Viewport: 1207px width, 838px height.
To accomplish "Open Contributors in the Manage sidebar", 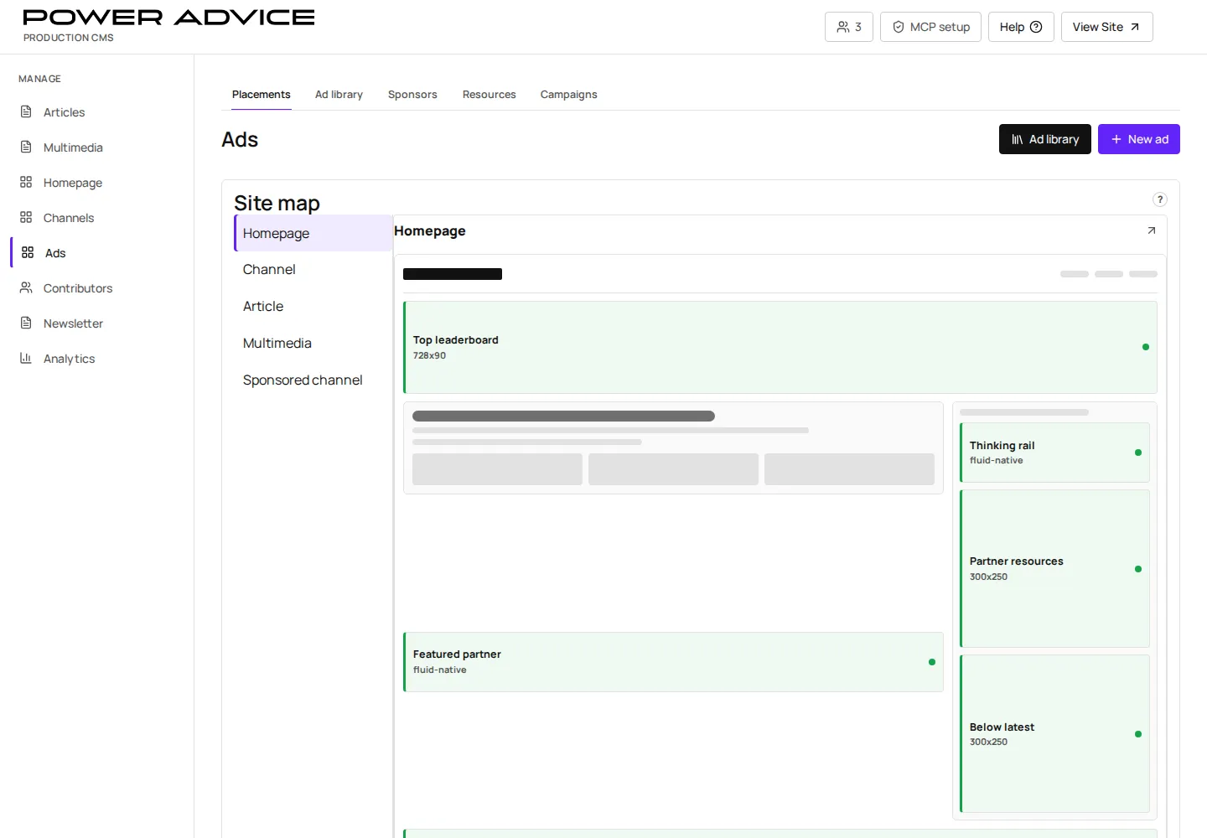I will click(x=97, y=288).
